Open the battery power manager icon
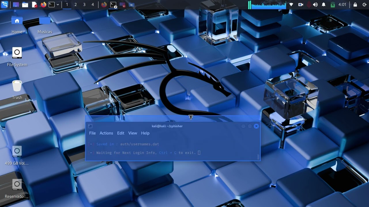The width and height of the screenshot is (369, 207). pyautogui.click(x=333, y=5)
